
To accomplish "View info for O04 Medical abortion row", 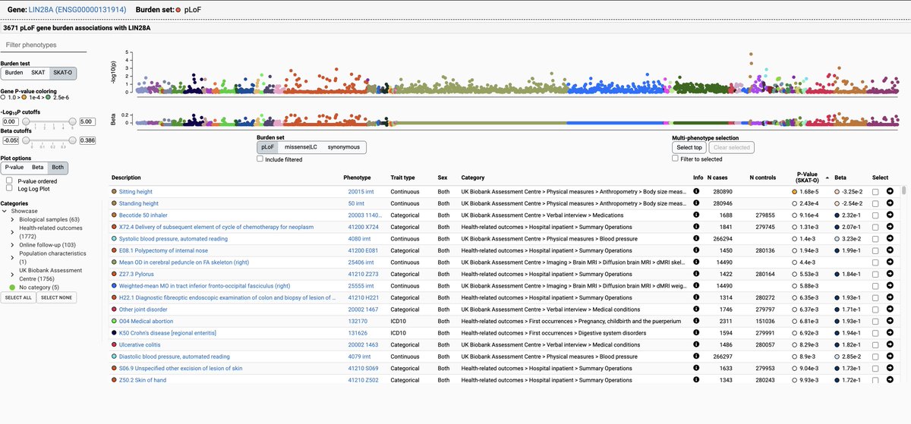I will pyautogui.click(x=696, y=321).
